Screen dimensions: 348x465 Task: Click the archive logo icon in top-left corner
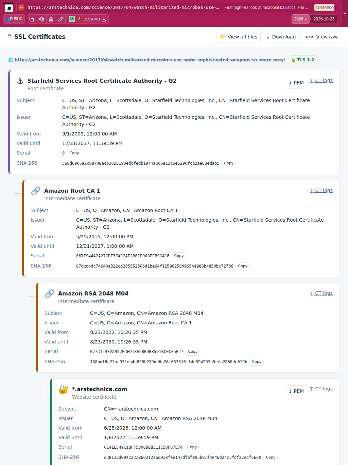tap(9, 7)
